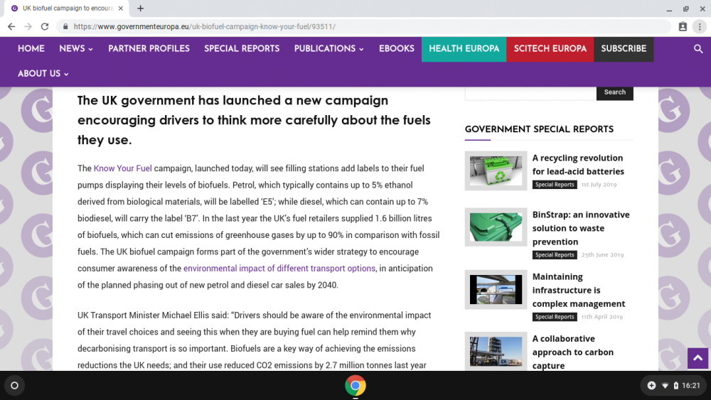Jump back to top of page
Viewport: 711px width, 400px height.
(698, 358)
